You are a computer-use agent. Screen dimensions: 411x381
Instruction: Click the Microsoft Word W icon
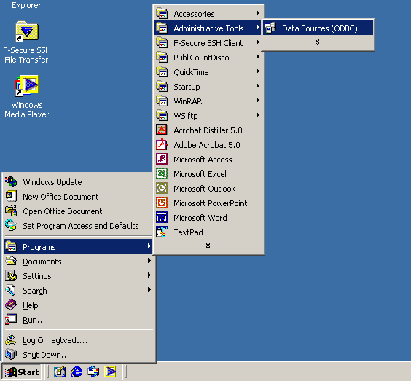click(162, 218)
